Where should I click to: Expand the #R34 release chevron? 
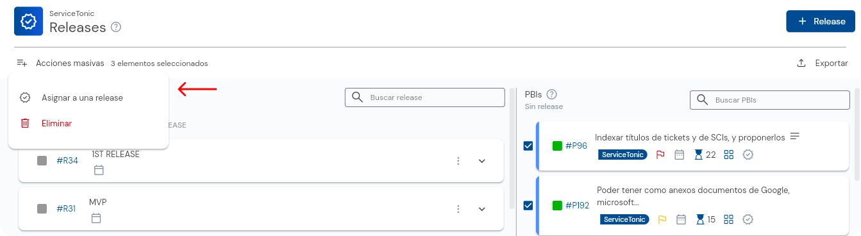482,161
